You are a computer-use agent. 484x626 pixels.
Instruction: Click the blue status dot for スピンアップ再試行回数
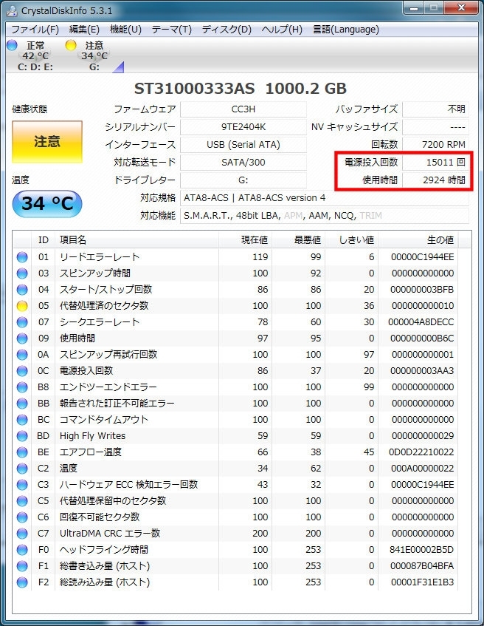pyautogui.click(x=22, y=355)
